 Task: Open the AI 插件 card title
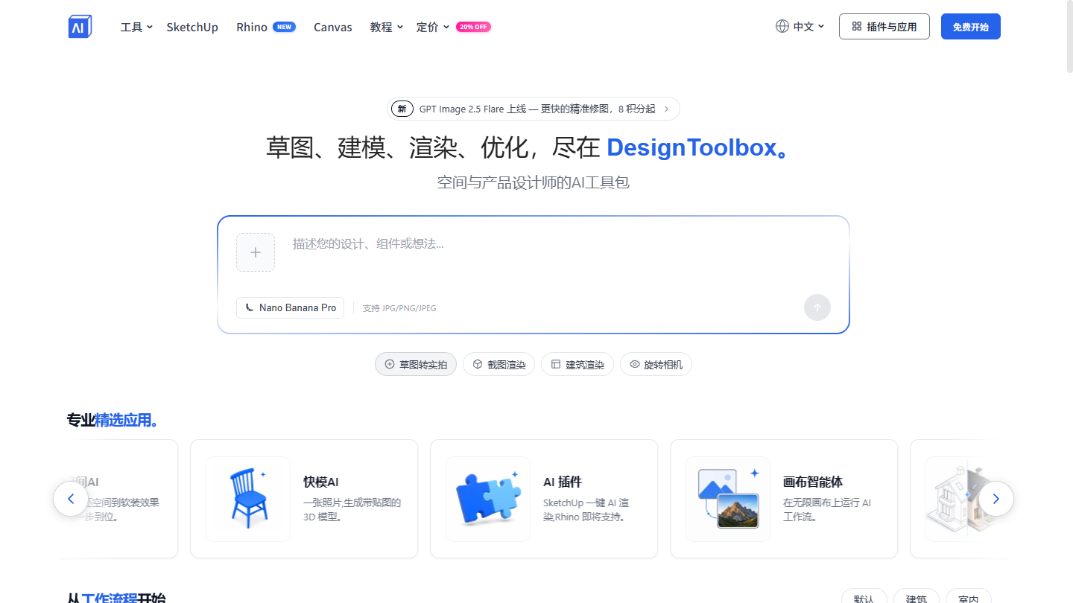563,482
